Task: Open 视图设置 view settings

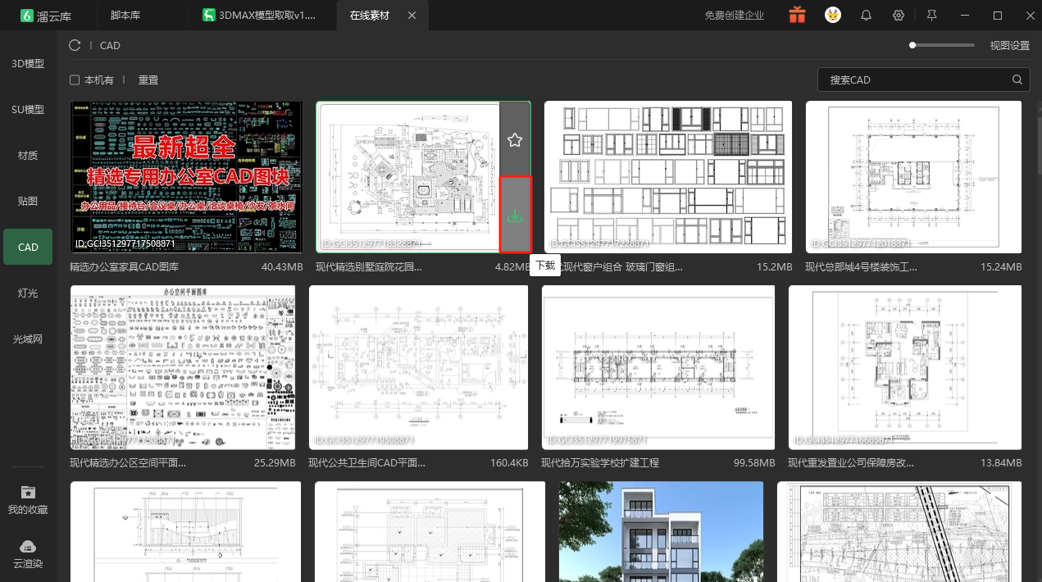Action: click(x=1009, y=46)
